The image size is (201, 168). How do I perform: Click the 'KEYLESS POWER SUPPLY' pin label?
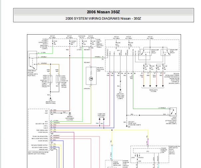click(39, 145)
